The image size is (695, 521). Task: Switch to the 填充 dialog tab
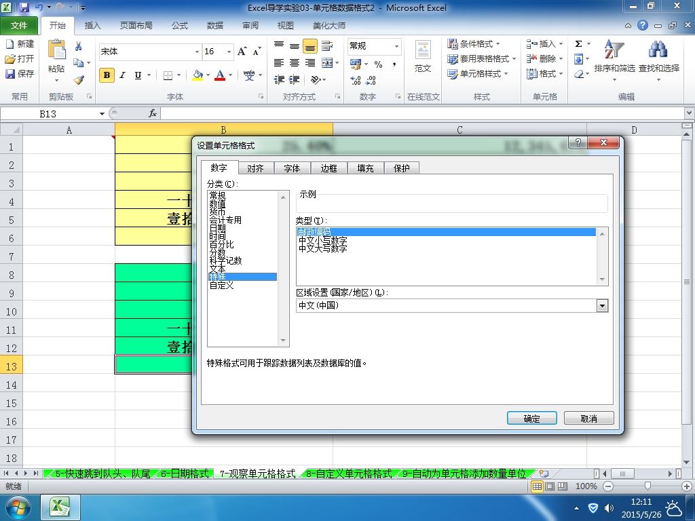pos(365,168)
